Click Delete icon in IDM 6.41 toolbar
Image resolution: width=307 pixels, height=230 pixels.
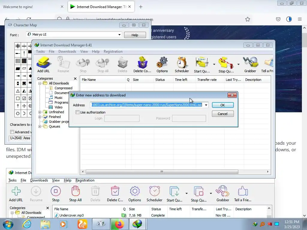(x=123, y=65)
